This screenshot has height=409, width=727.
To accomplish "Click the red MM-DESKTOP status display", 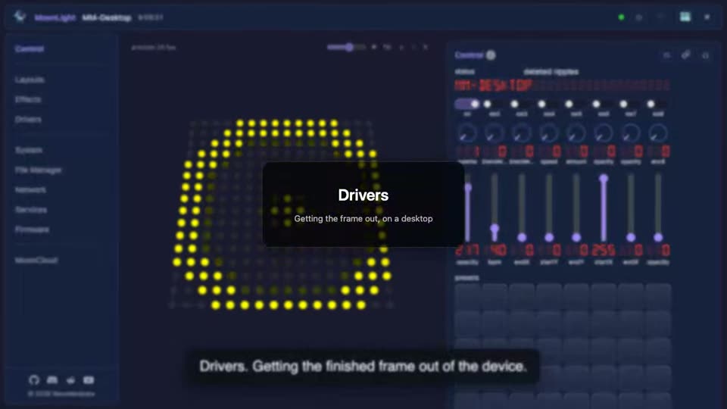I will [563, 86].
